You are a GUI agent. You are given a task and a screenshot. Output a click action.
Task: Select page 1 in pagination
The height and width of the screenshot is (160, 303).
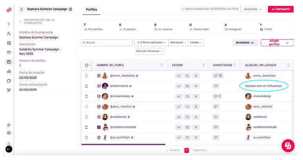click(186, 150)
